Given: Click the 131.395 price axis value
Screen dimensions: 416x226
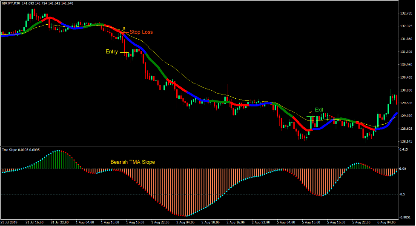Looking at the screenshot, I should 406,52.
